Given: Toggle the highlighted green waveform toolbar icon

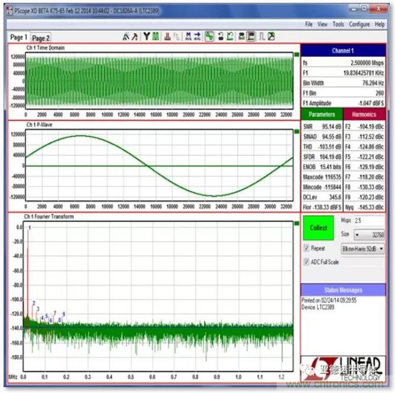Looking at the screenshot, I should (x=209, y=37).
